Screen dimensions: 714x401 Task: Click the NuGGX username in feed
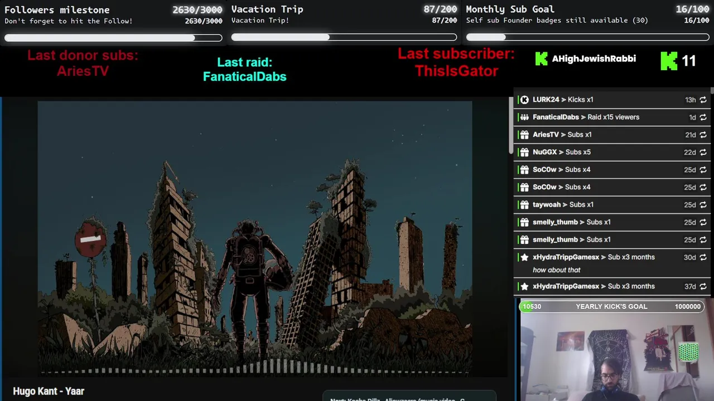(545, 152)
